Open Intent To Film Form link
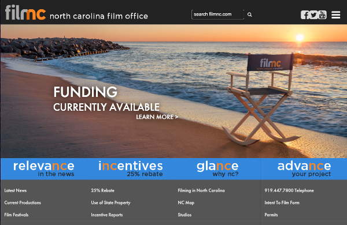 [282, 202]
